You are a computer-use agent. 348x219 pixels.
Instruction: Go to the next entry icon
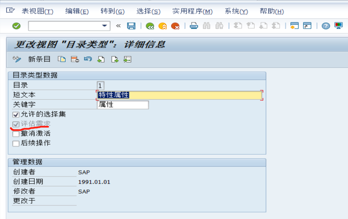[x=114, y=59]
